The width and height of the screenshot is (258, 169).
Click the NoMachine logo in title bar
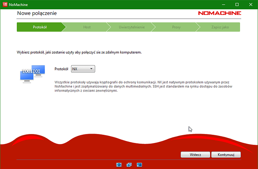(4, 4)
